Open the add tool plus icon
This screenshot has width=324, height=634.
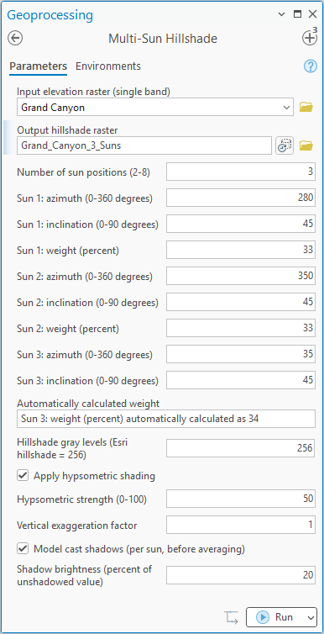pos(310,38)
